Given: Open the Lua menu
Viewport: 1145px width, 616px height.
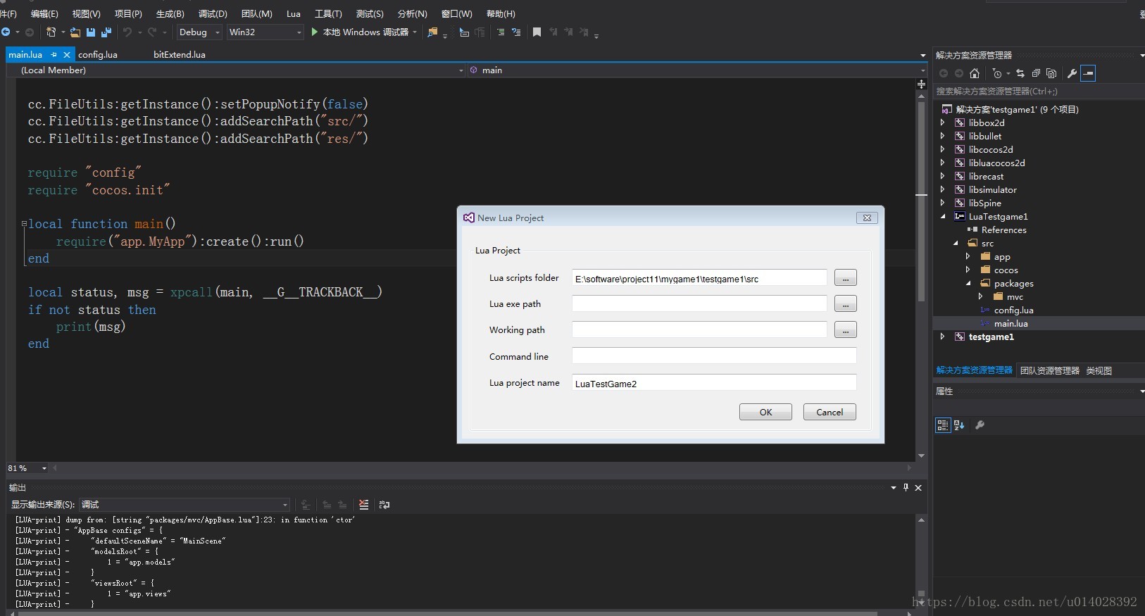Looking at the screenshot, I should [x=294, y=13].
